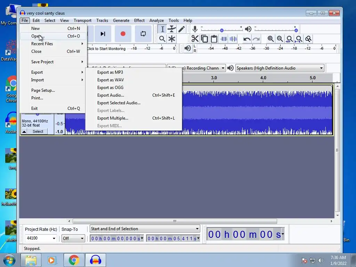356x267 pixels.
Task: Open the Effect menu
Action: point(139,21)
